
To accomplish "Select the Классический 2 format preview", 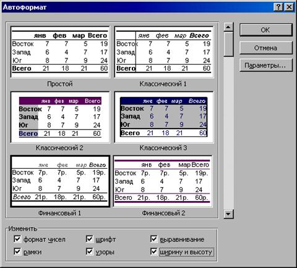I will tap(60, 117).
